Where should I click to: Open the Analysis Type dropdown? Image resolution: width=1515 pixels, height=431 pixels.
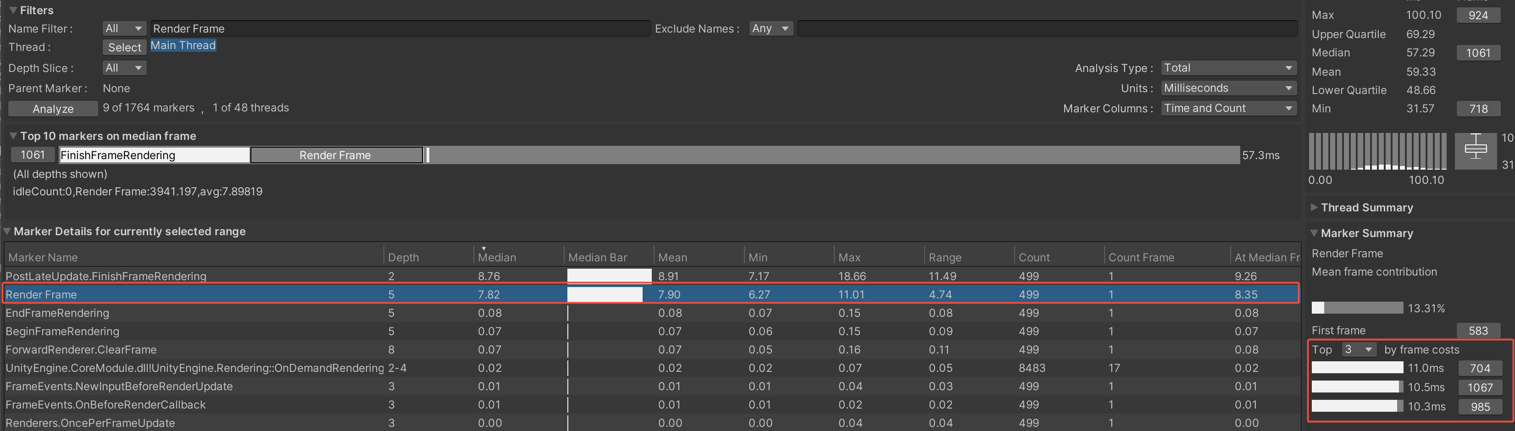coord(1228,68)
